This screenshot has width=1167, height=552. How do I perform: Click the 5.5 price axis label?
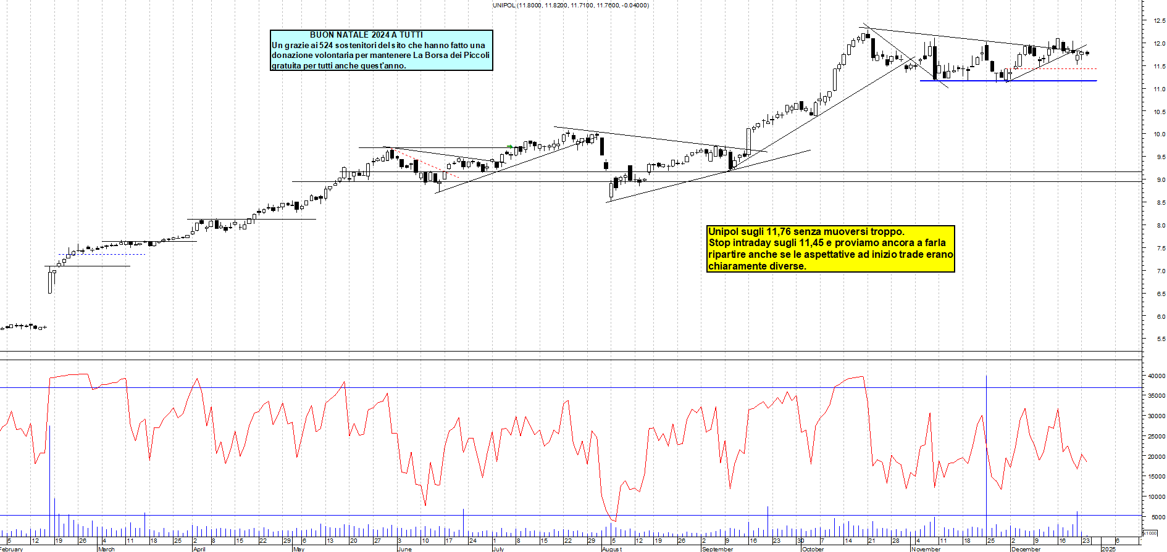(1161, 339)
